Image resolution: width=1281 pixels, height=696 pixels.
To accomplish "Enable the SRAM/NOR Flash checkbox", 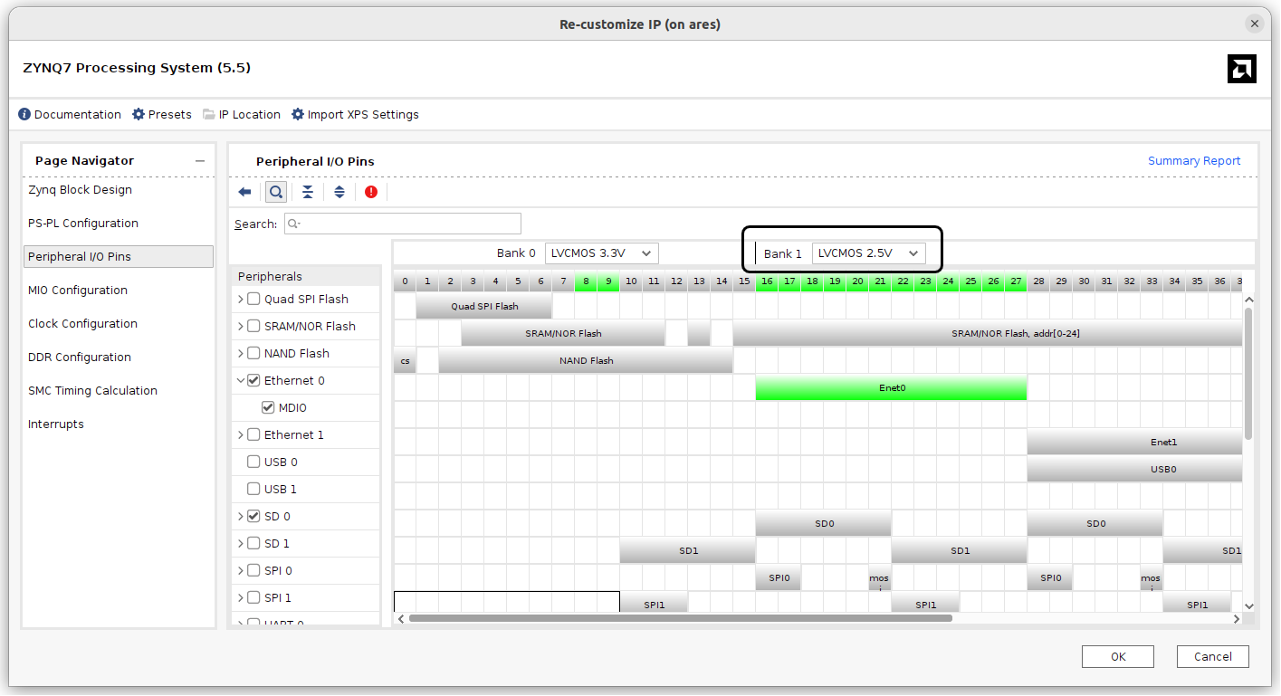I will click(x=253, y=326).
